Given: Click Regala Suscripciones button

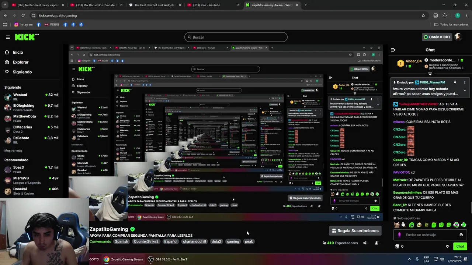Looking at the screenshot, I should [x=355, y=231].
